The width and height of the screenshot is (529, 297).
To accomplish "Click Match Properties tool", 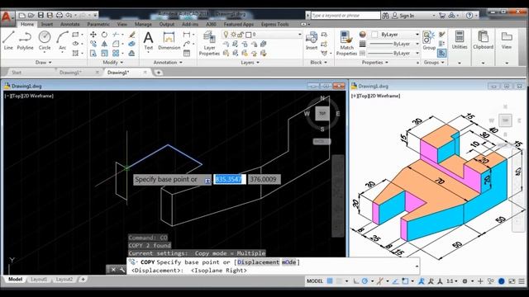I will (346, 43).
